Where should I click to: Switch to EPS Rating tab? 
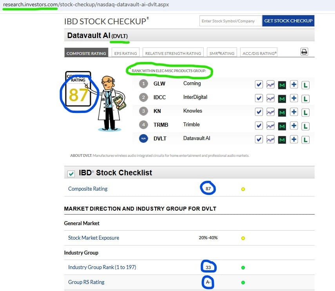pyautogui.click(x=125, y=53)
